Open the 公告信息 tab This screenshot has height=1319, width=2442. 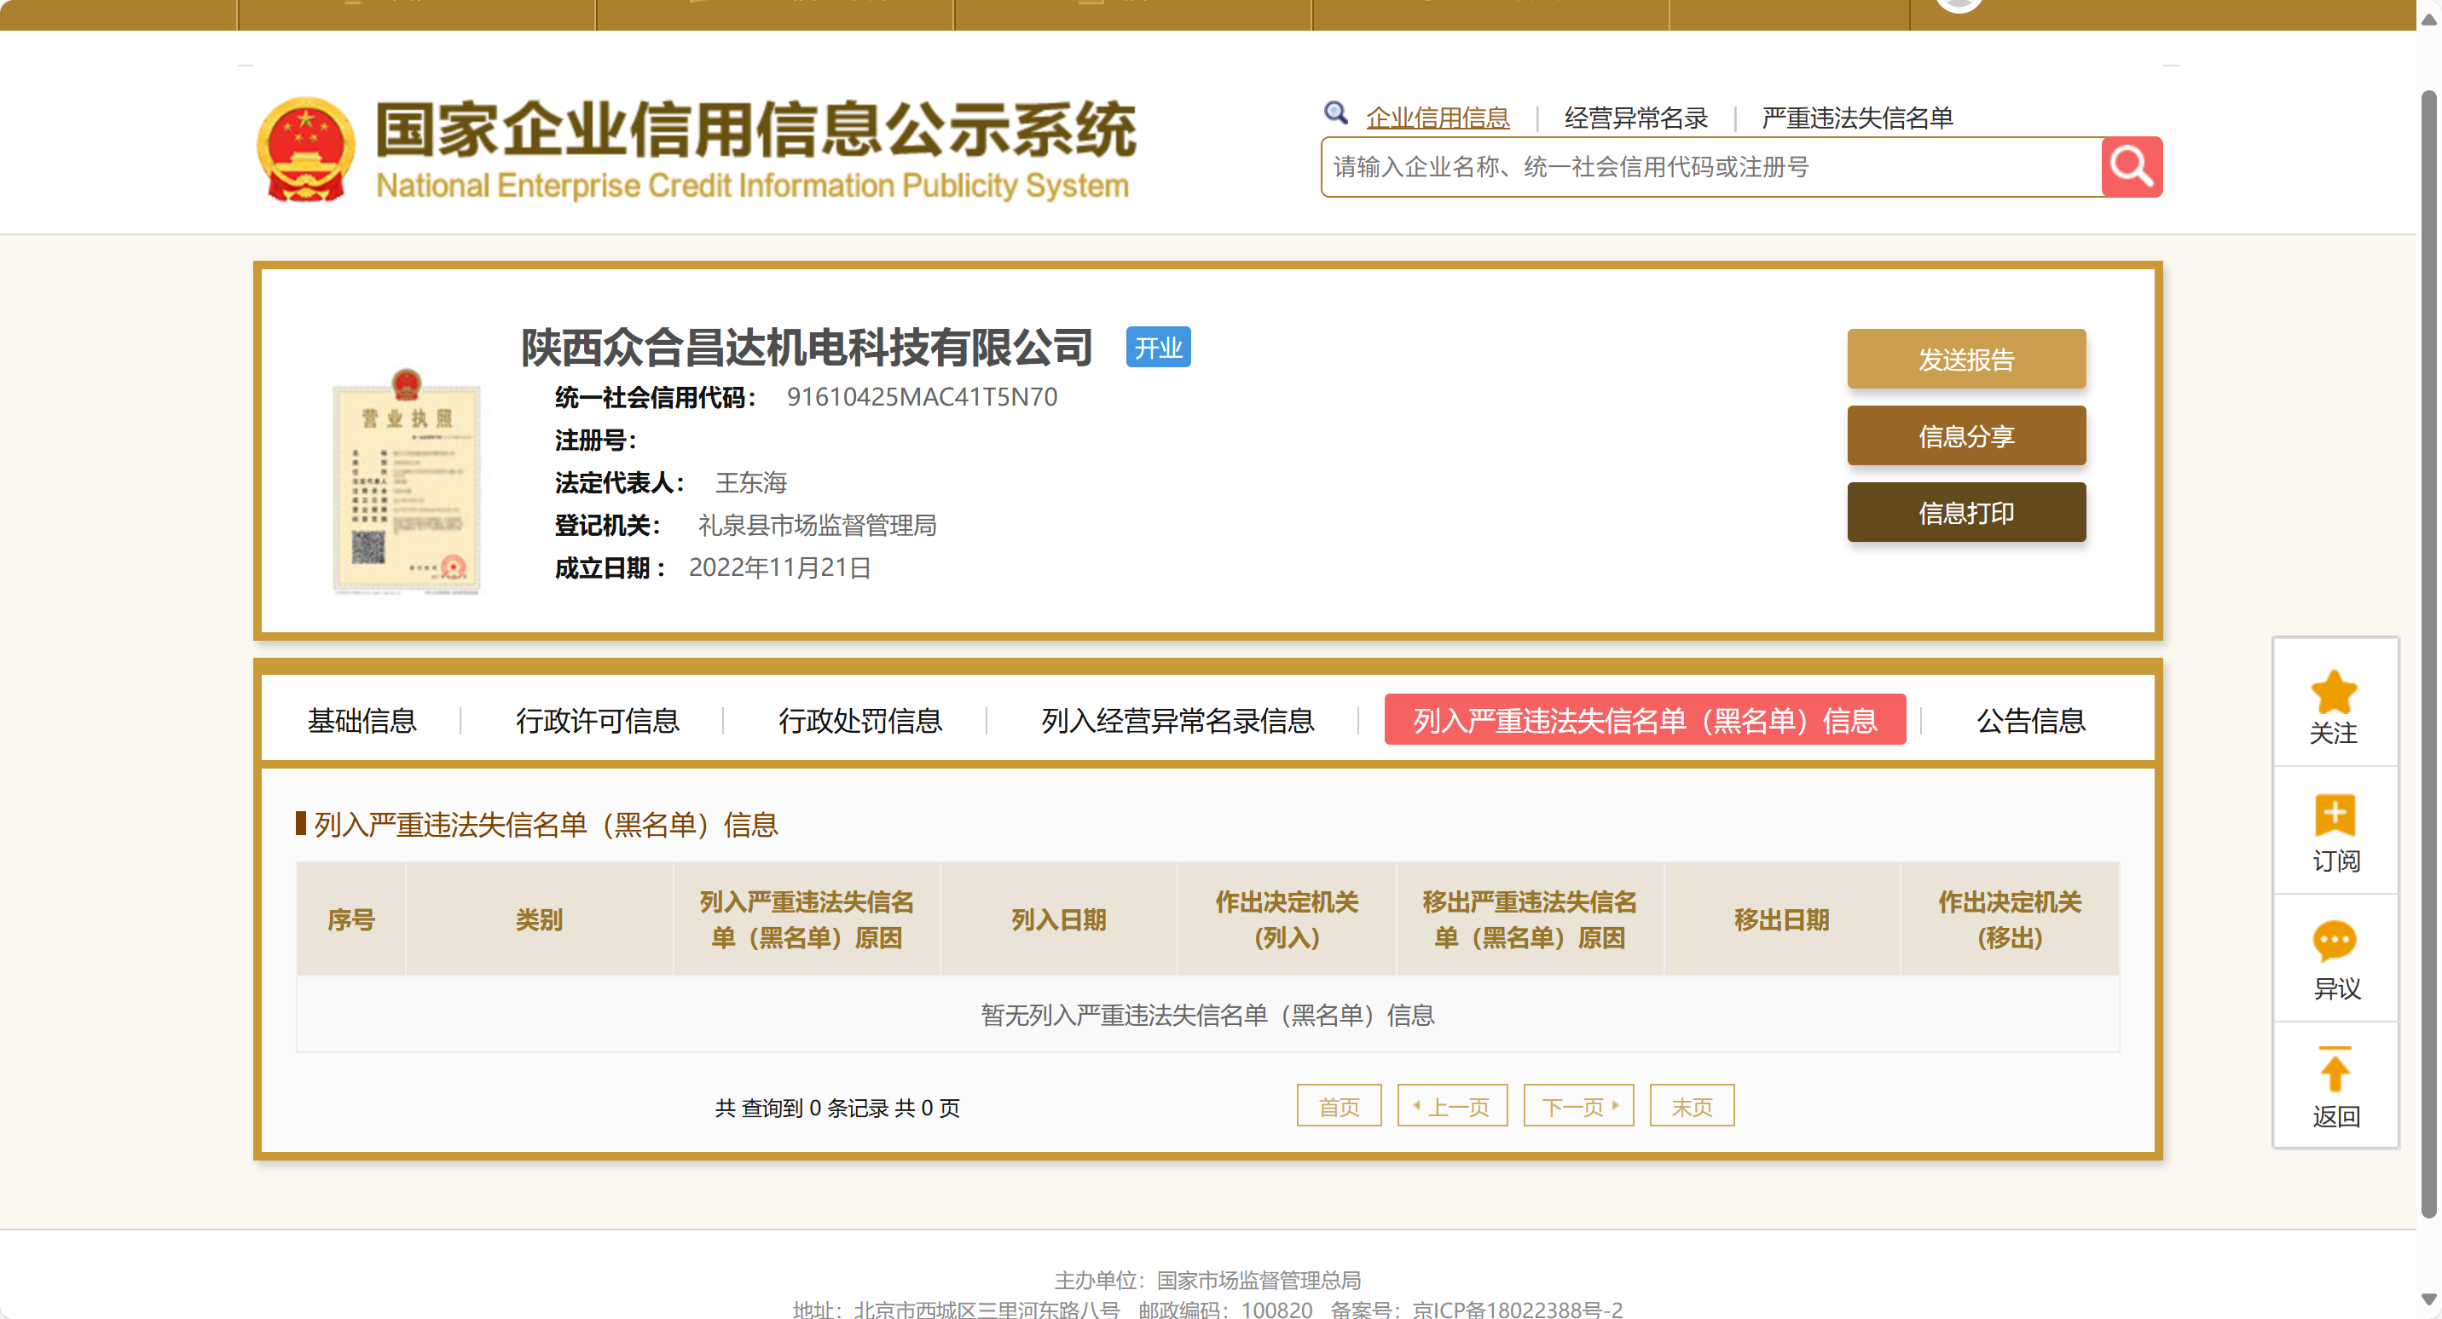(2030, 720)
